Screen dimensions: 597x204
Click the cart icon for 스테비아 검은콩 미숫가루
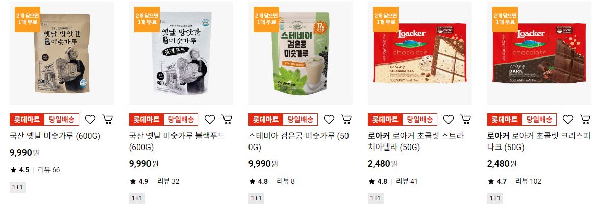pyautogui.click(x=346, y=120)
